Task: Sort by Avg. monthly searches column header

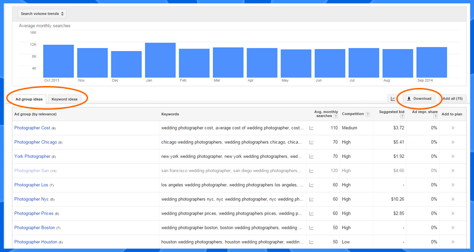Action: [x=326, y=114]
